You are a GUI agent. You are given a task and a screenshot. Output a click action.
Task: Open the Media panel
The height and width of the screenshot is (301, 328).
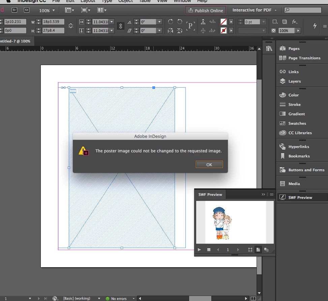[290, 184]
